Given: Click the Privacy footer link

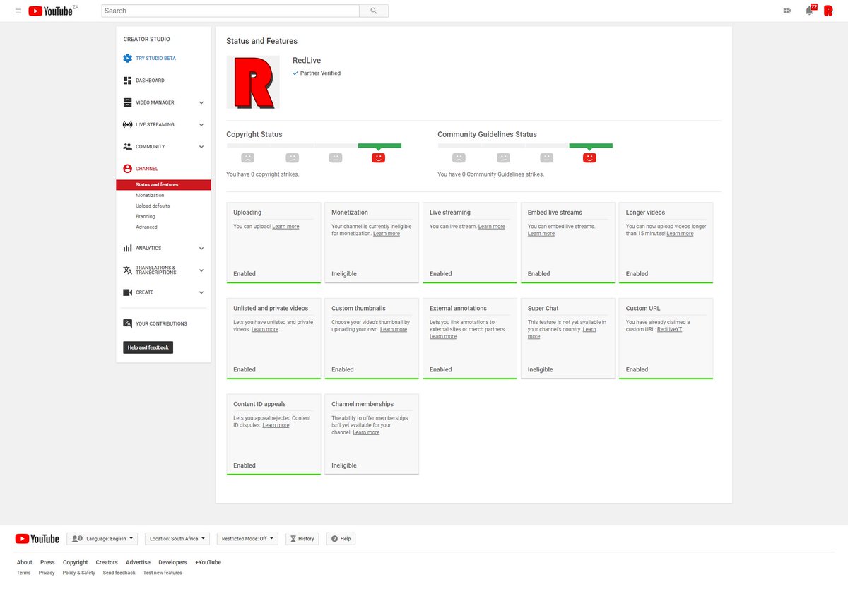Looking at the screenshot, I should click(x=47, y=573).
